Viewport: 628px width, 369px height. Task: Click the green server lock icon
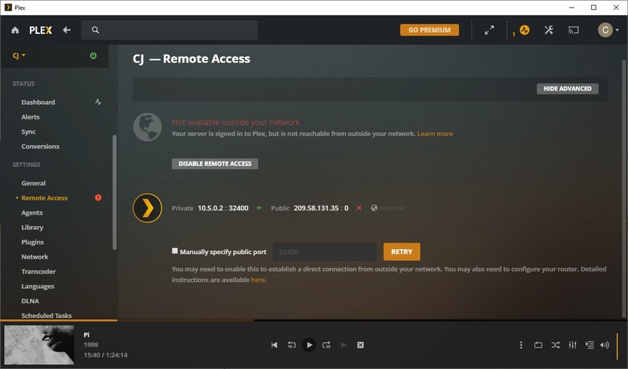coord(93,56)
